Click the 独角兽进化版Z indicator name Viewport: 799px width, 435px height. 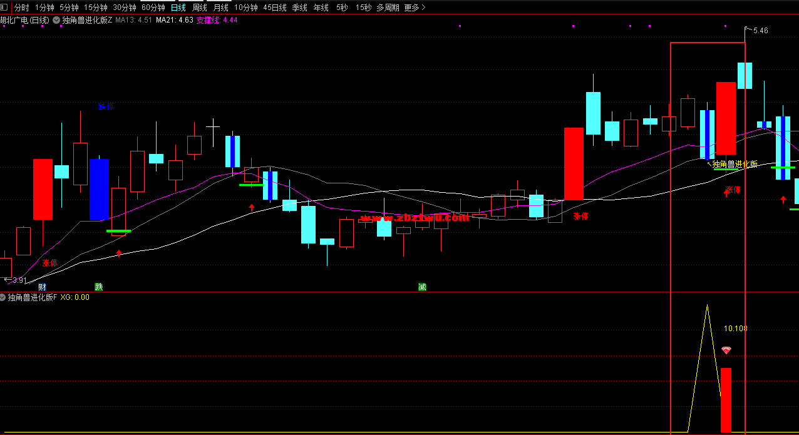pos(88,20)
